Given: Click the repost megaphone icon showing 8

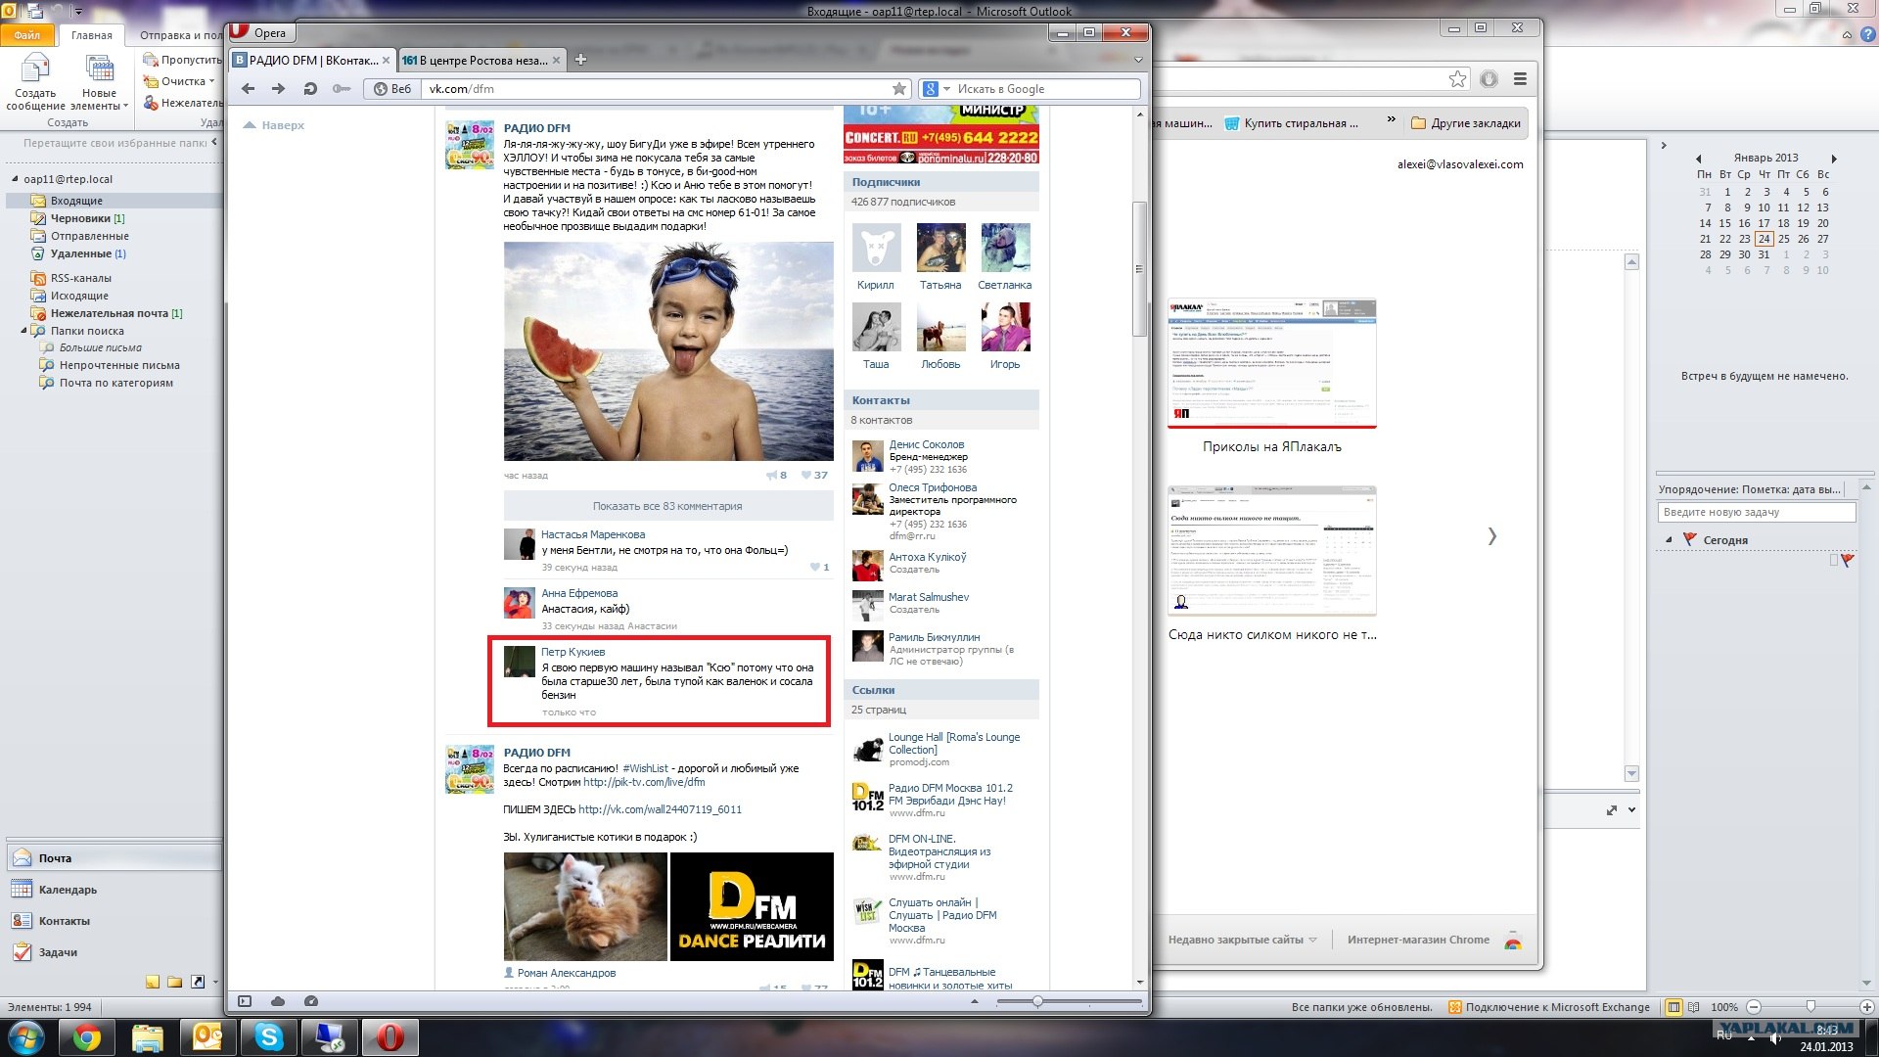Looking at the screenshot, I should [x=777, y=476].
